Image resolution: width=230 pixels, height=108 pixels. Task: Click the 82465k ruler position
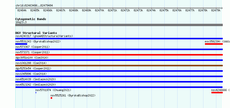[x=35, y=10]
